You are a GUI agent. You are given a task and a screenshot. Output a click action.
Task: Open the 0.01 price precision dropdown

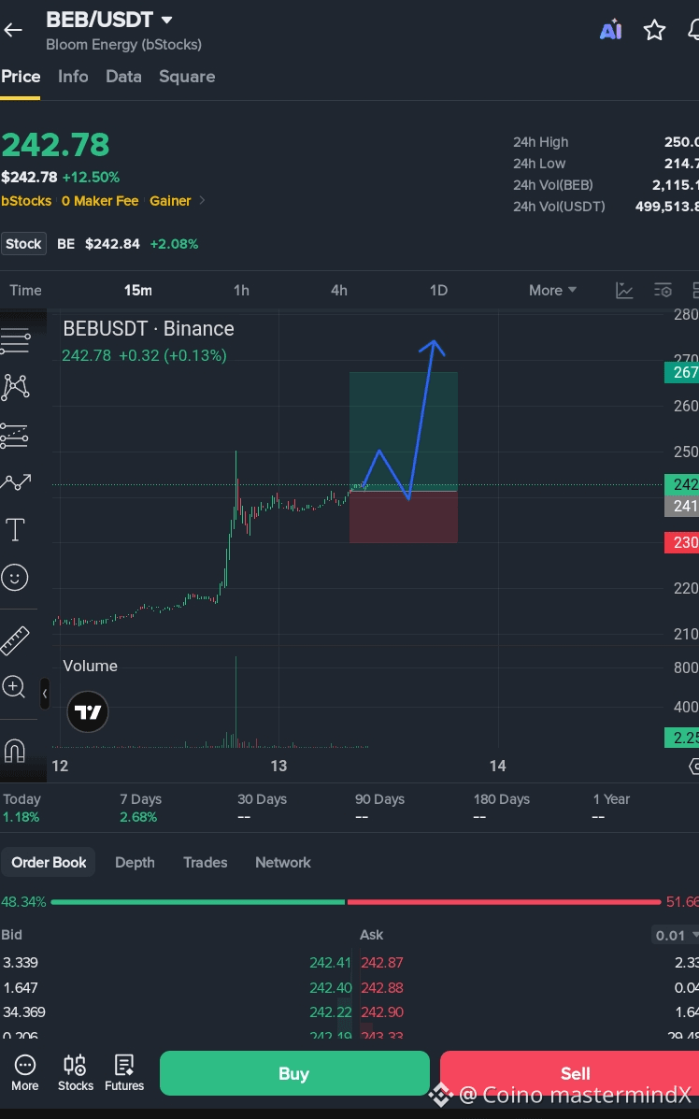click(x=677, y=935)
